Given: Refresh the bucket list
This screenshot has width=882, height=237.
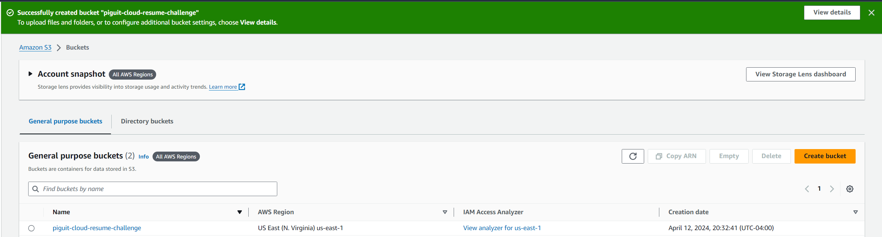Looking at the screenshot, I should [633, 156].
